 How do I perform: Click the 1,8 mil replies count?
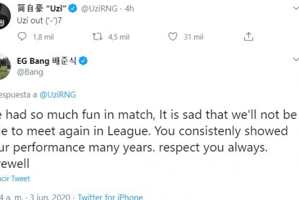point(43,37)
